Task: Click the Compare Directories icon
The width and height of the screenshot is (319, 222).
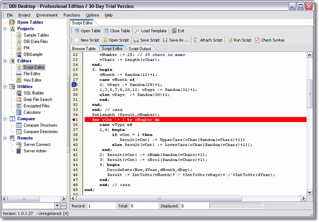Action: [x=19, y=131]
